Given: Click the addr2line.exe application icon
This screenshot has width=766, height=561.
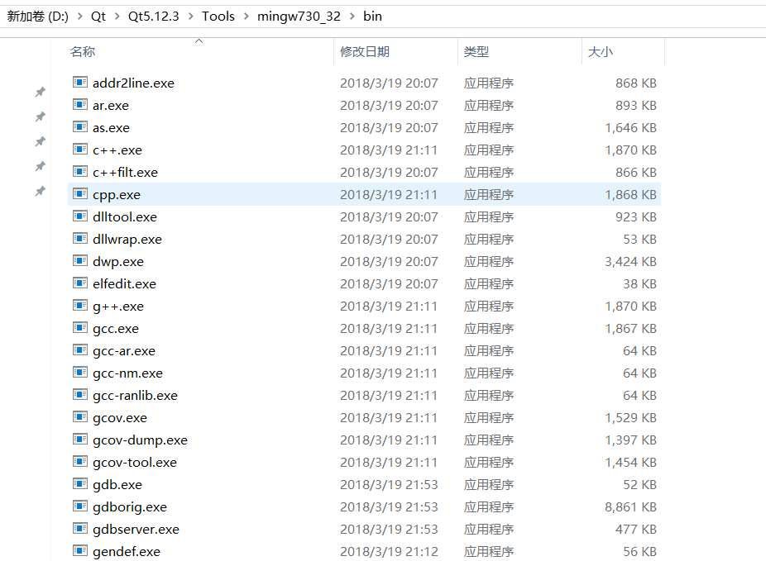Looking at the screenshot, I should (80, 83).
